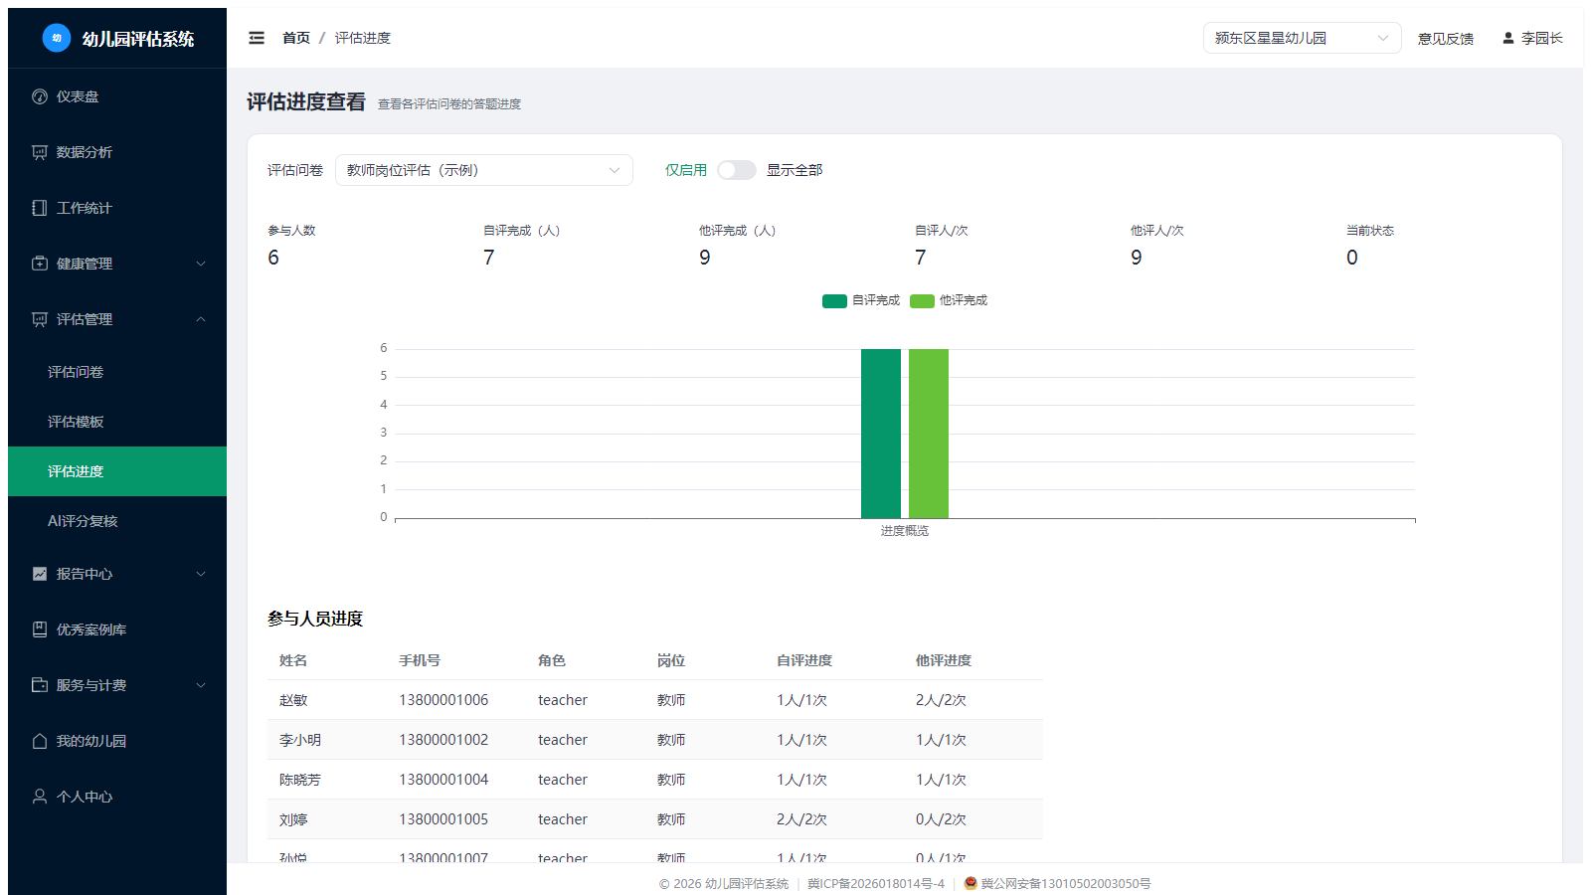Click the light green 他评完成 bar
1591x895 pixels.
929,434
